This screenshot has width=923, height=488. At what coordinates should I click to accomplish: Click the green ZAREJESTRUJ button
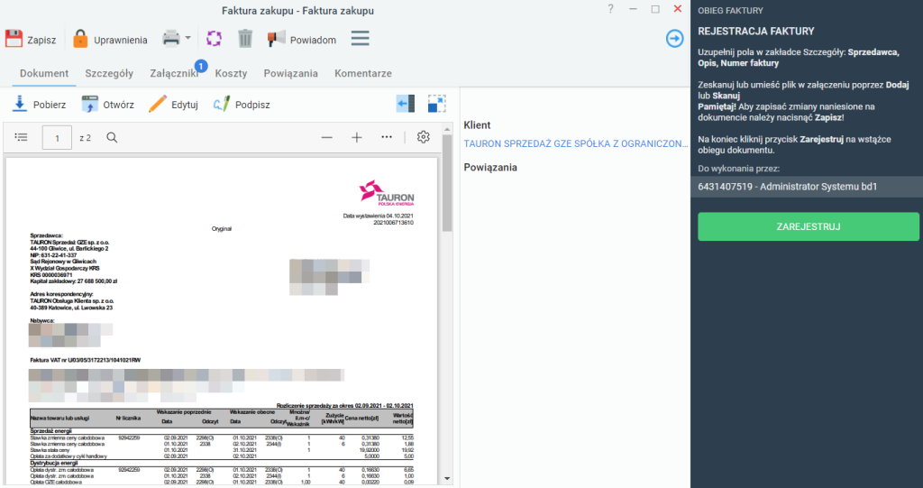(809, 226)
